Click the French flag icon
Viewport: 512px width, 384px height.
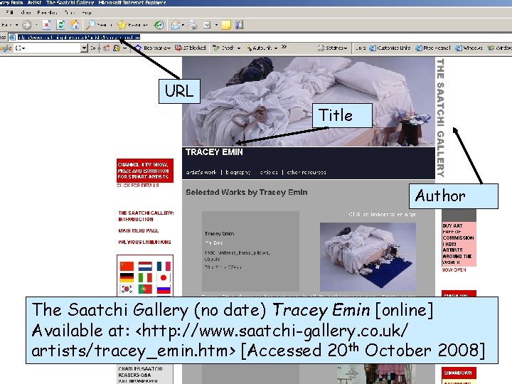pyautogui.click(x=164, y=267)
